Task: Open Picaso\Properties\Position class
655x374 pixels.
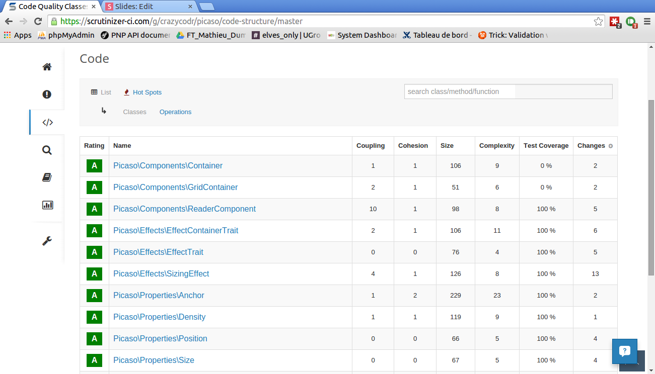Action: [x=160, y=339]
